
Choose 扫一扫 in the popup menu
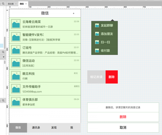104,42
